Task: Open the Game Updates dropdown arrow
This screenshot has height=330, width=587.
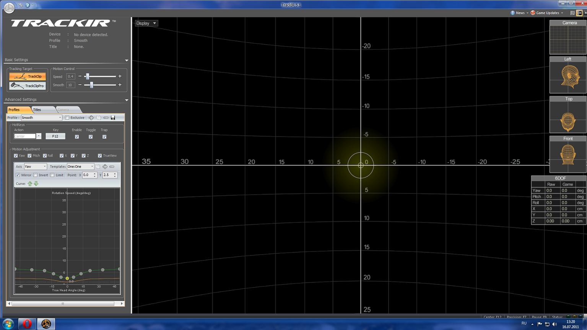Action: (562, 13)
